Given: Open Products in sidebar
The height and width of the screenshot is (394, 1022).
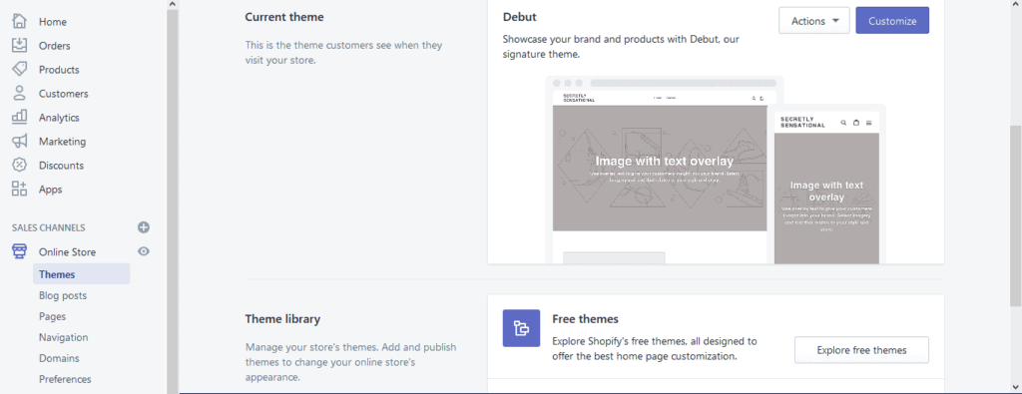Looking at the screenshot, I should [x=59, y=70].
